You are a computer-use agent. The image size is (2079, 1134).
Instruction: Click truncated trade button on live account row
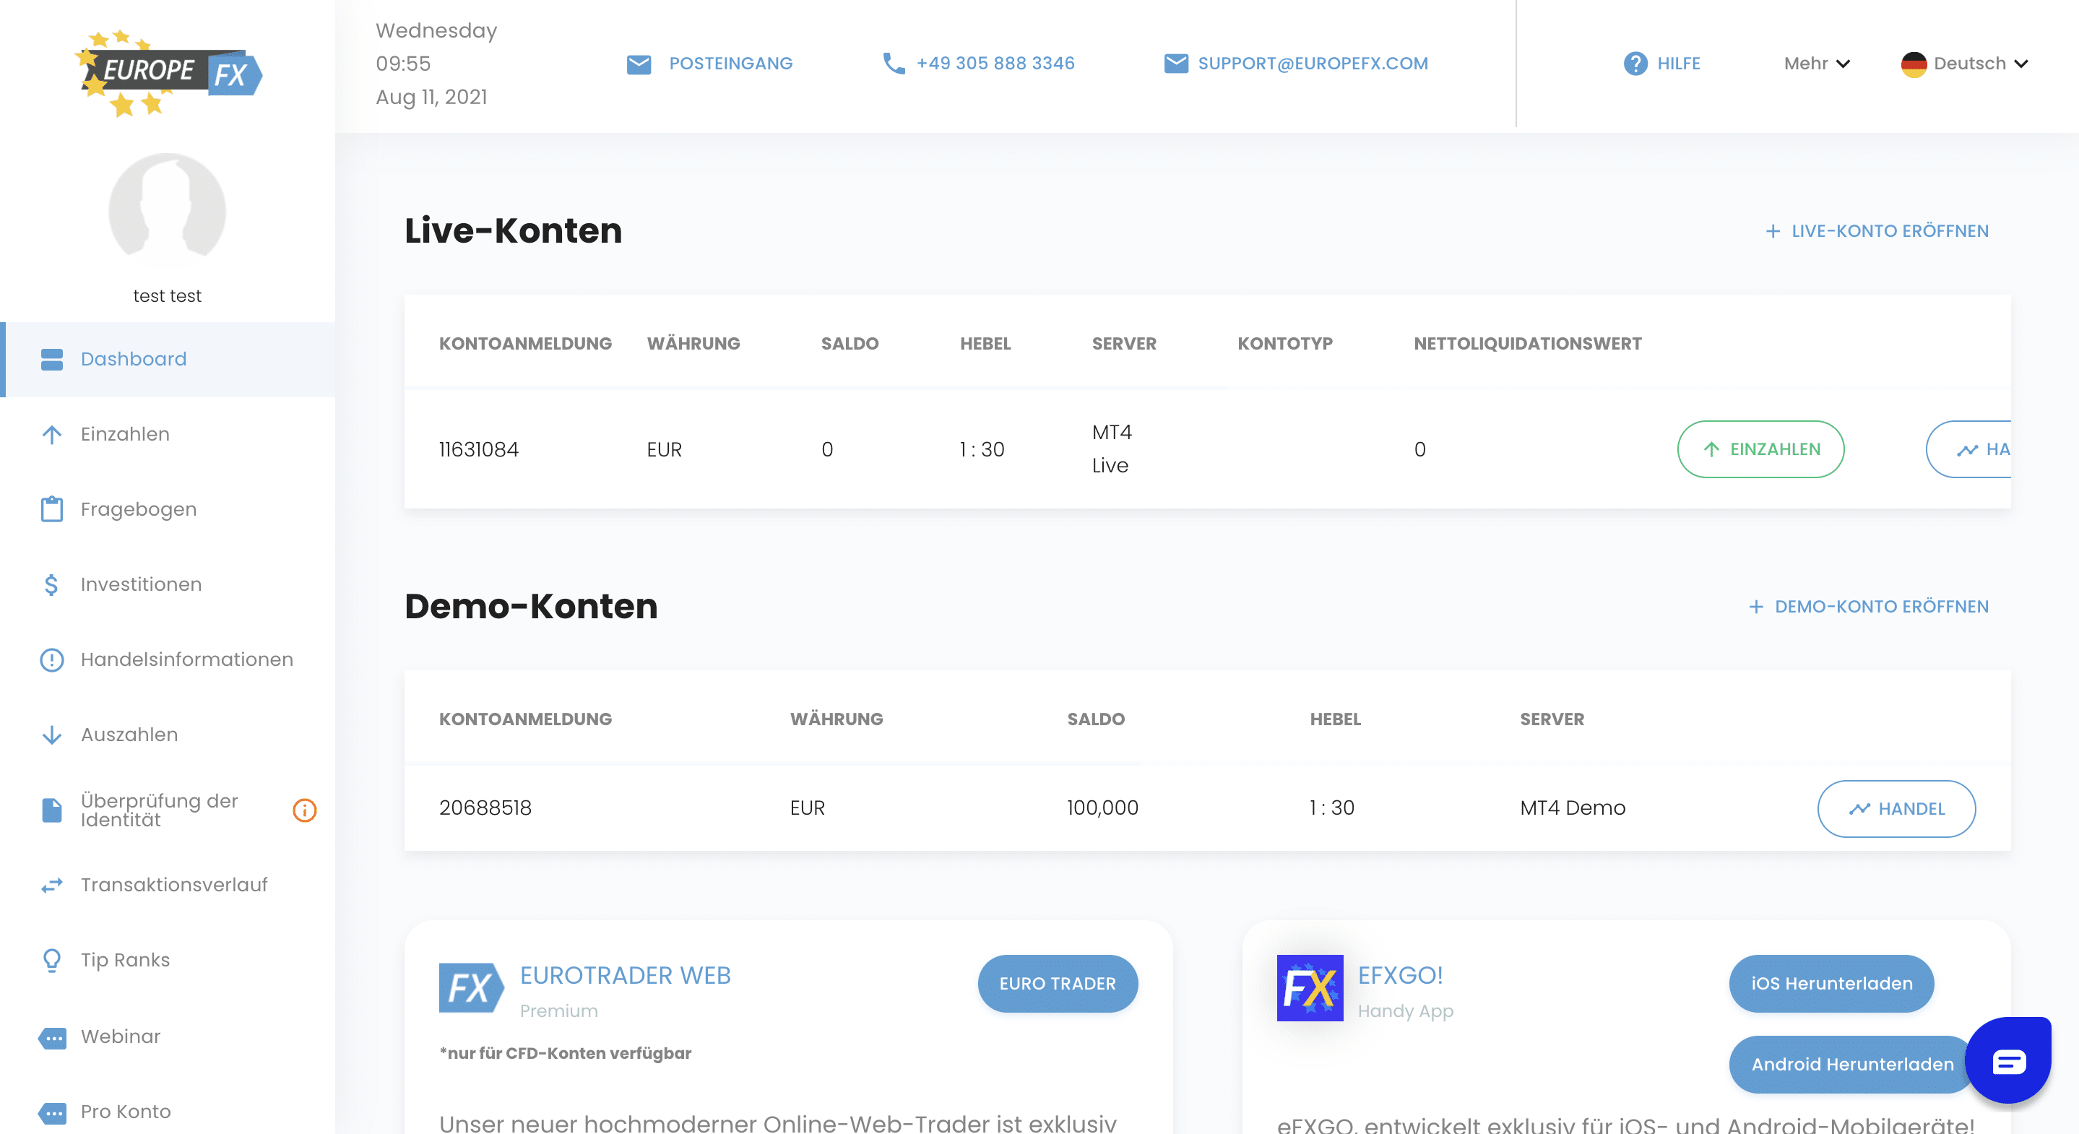point(1968,449)
